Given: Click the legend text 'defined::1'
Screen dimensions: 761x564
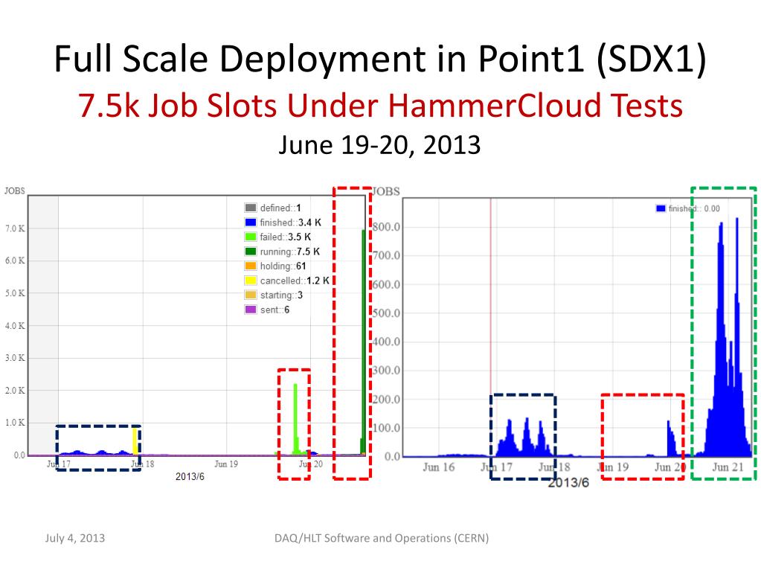Looking at the screenshot, I should 280,208.
